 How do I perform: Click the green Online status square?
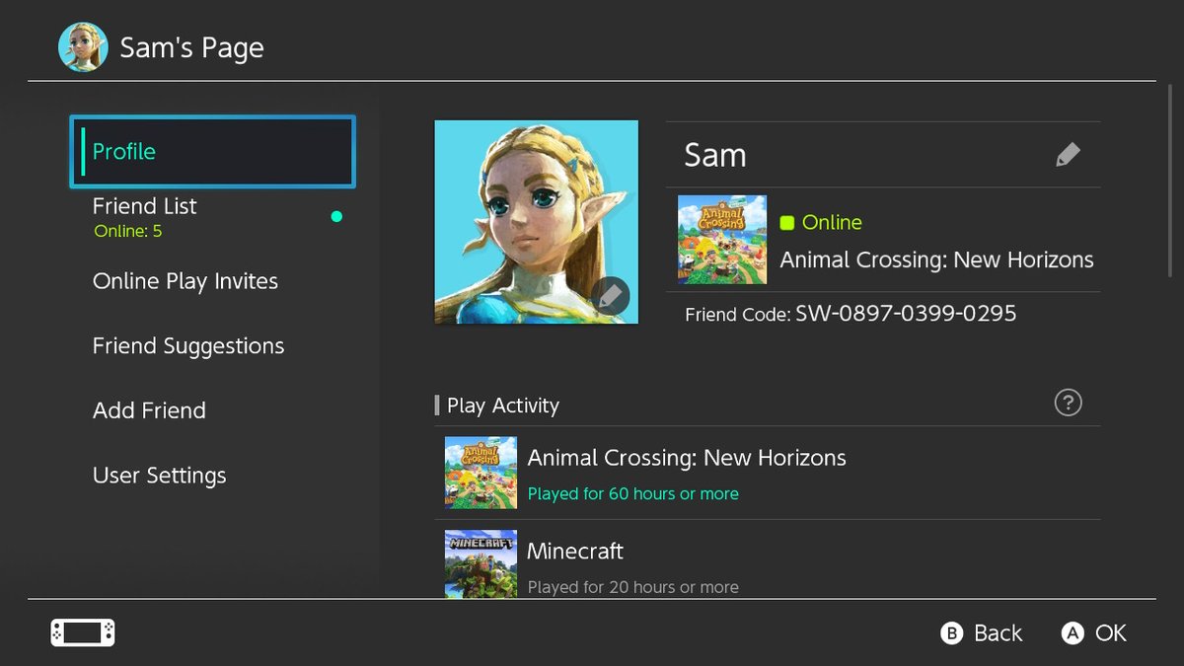pyautogui.click(x=787, y=223)
